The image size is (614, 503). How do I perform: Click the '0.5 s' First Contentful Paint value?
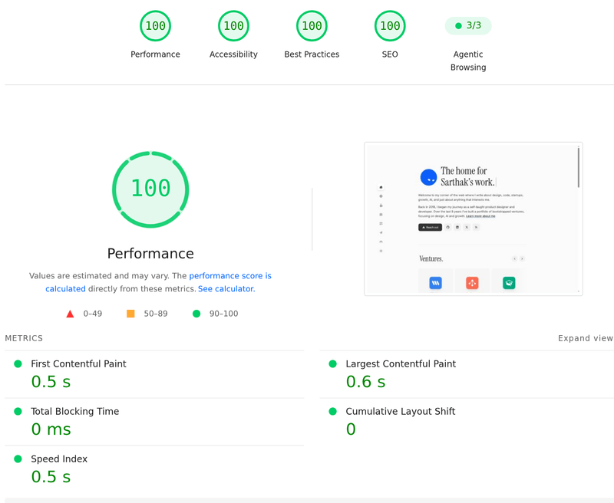pos(51,382)
